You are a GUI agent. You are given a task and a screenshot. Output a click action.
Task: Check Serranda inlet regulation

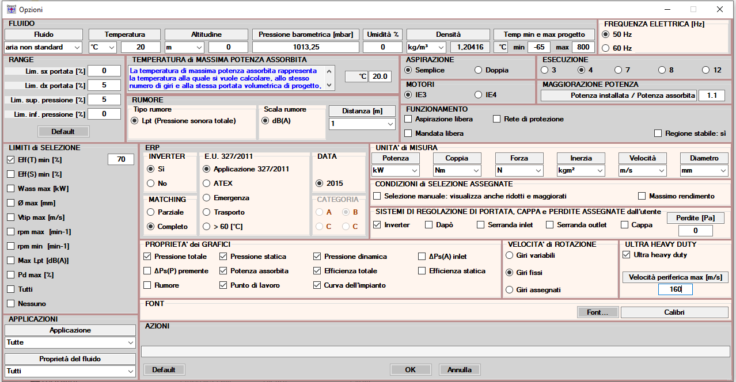(480, 224)
